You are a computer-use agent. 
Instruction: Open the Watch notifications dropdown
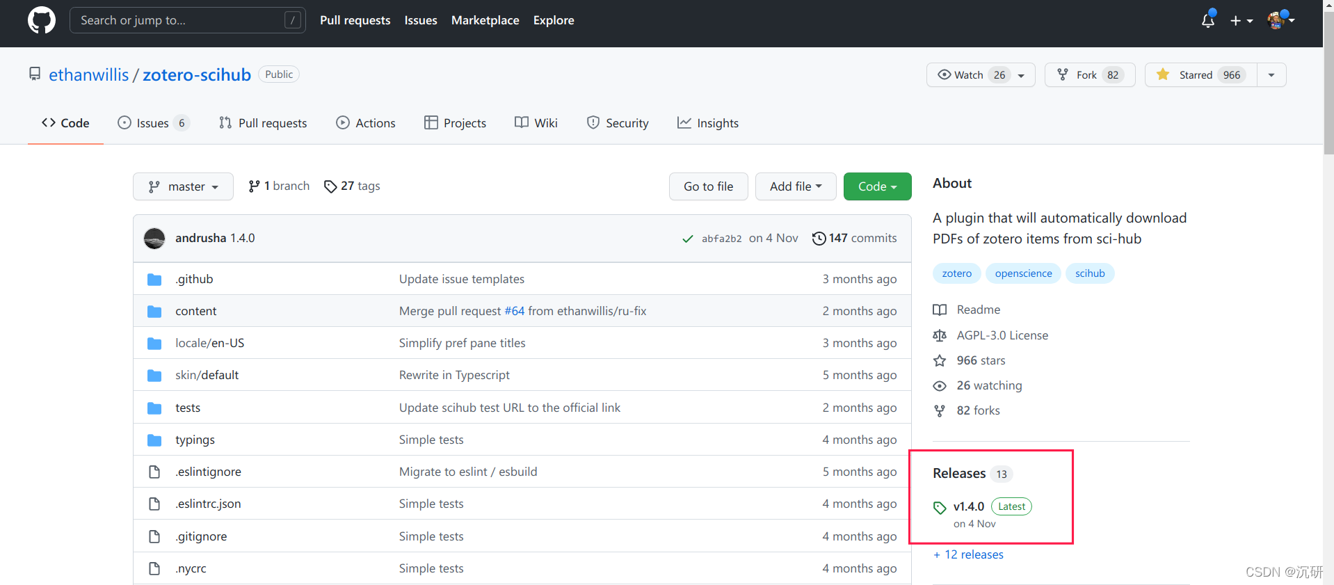coord(981,74)
